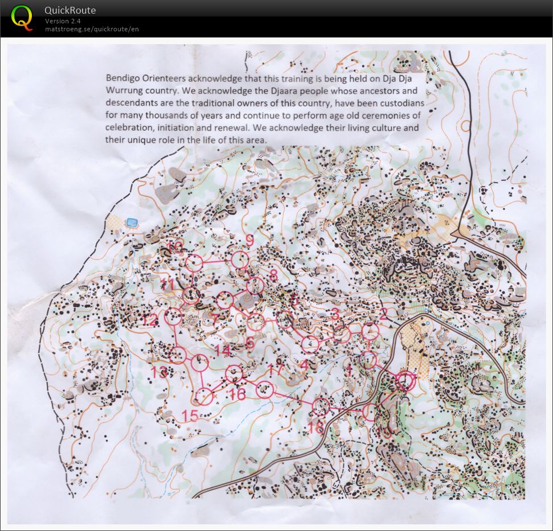
Task: Click the Version 2.4 label
Action: [x=63, y=21]
